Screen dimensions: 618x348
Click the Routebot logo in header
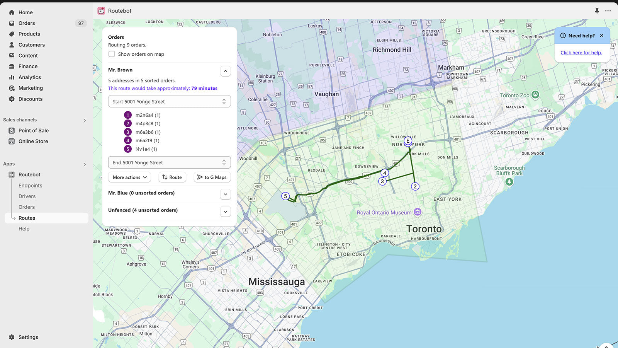click(x=101, y=11)
